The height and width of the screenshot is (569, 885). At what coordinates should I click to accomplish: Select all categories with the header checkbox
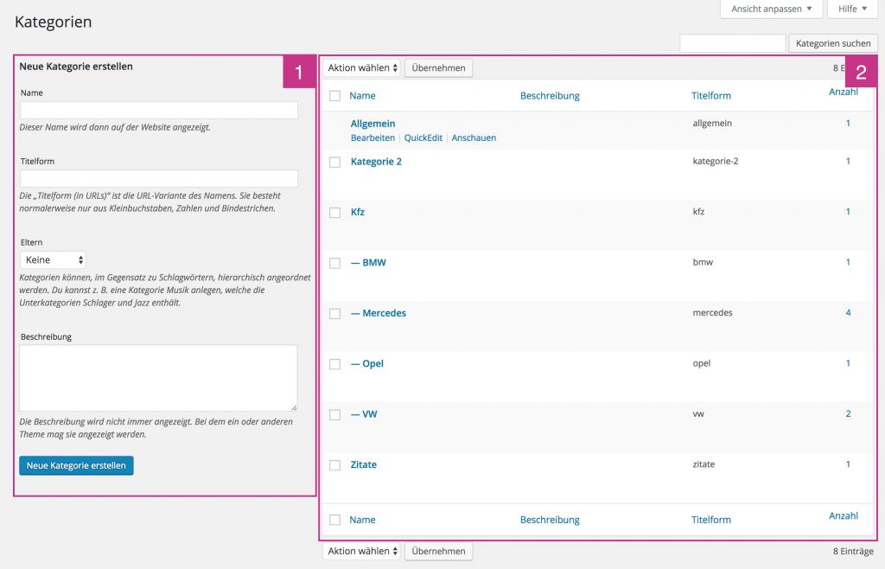click(334, 95)
